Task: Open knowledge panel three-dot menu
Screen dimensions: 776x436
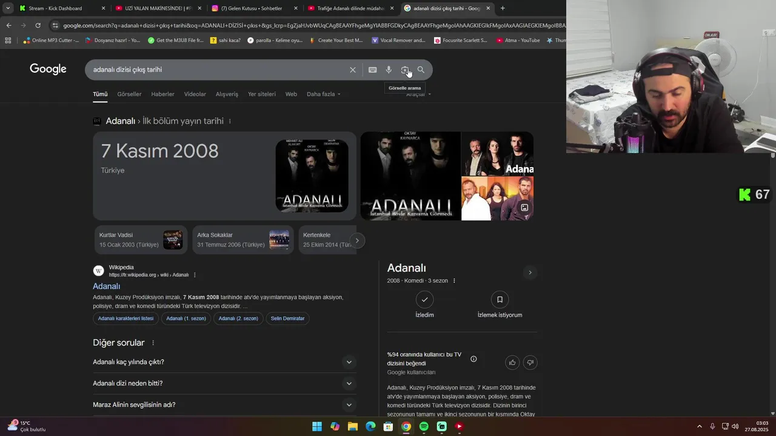Action: (x=454, y=280)
